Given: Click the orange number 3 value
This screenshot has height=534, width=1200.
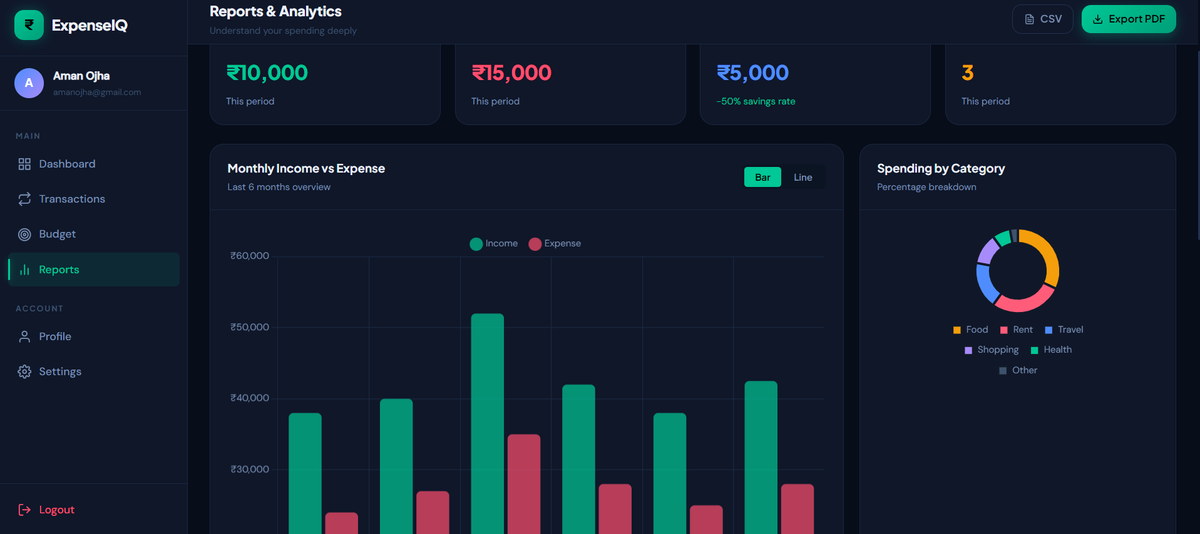Looking at the screenshot, I should 968,73.
